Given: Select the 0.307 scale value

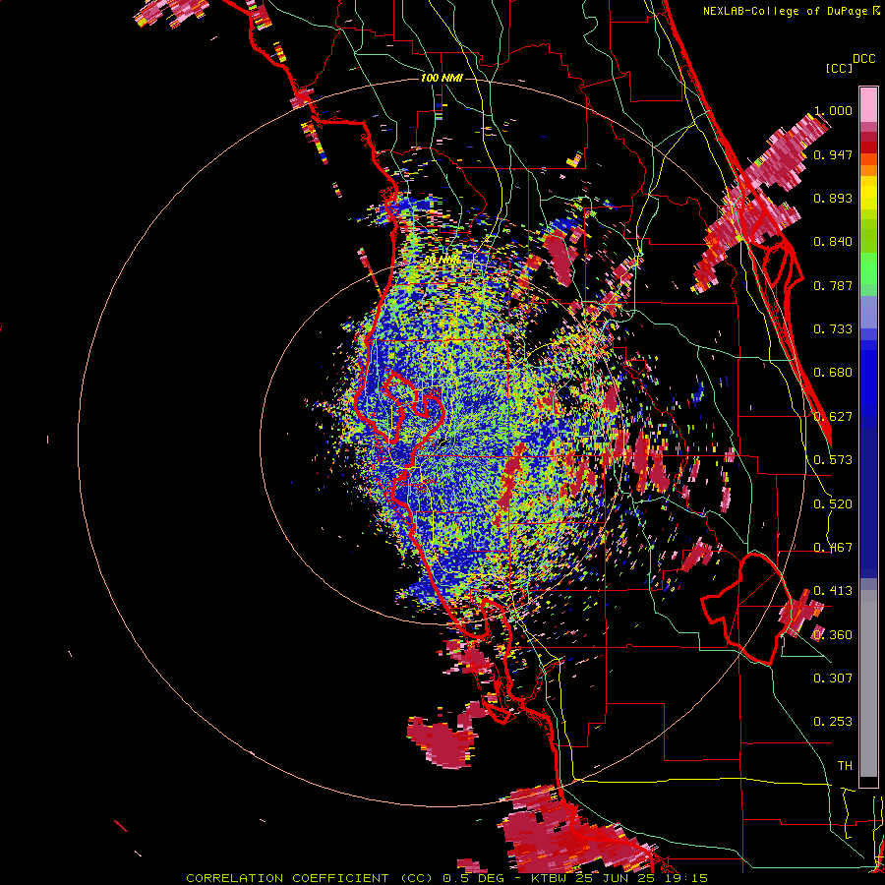Looking at the screenshot, I should pos(833,678).
